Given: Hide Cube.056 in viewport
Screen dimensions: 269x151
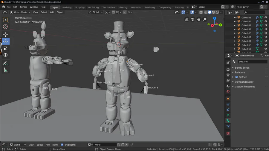Looking at the screenshot, I should [x=266, y=17].
